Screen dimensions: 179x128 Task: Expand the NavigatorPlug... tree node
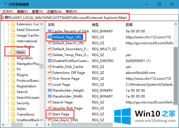(8, 64)
